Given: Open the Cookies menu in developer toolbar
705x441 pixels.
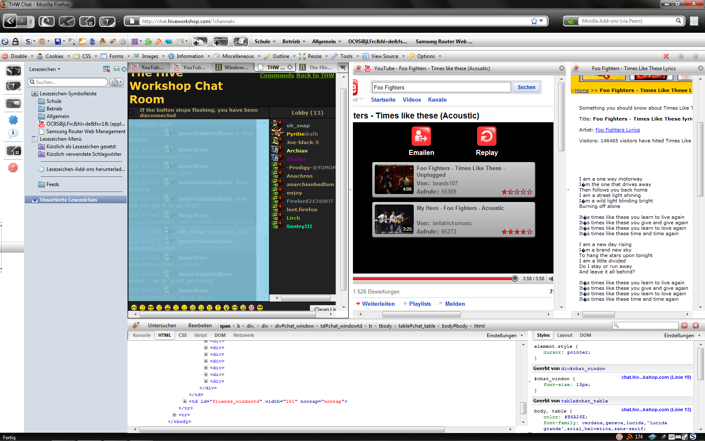Looking at the screenshot, I should pyautogui.click(x=54, y=56).
